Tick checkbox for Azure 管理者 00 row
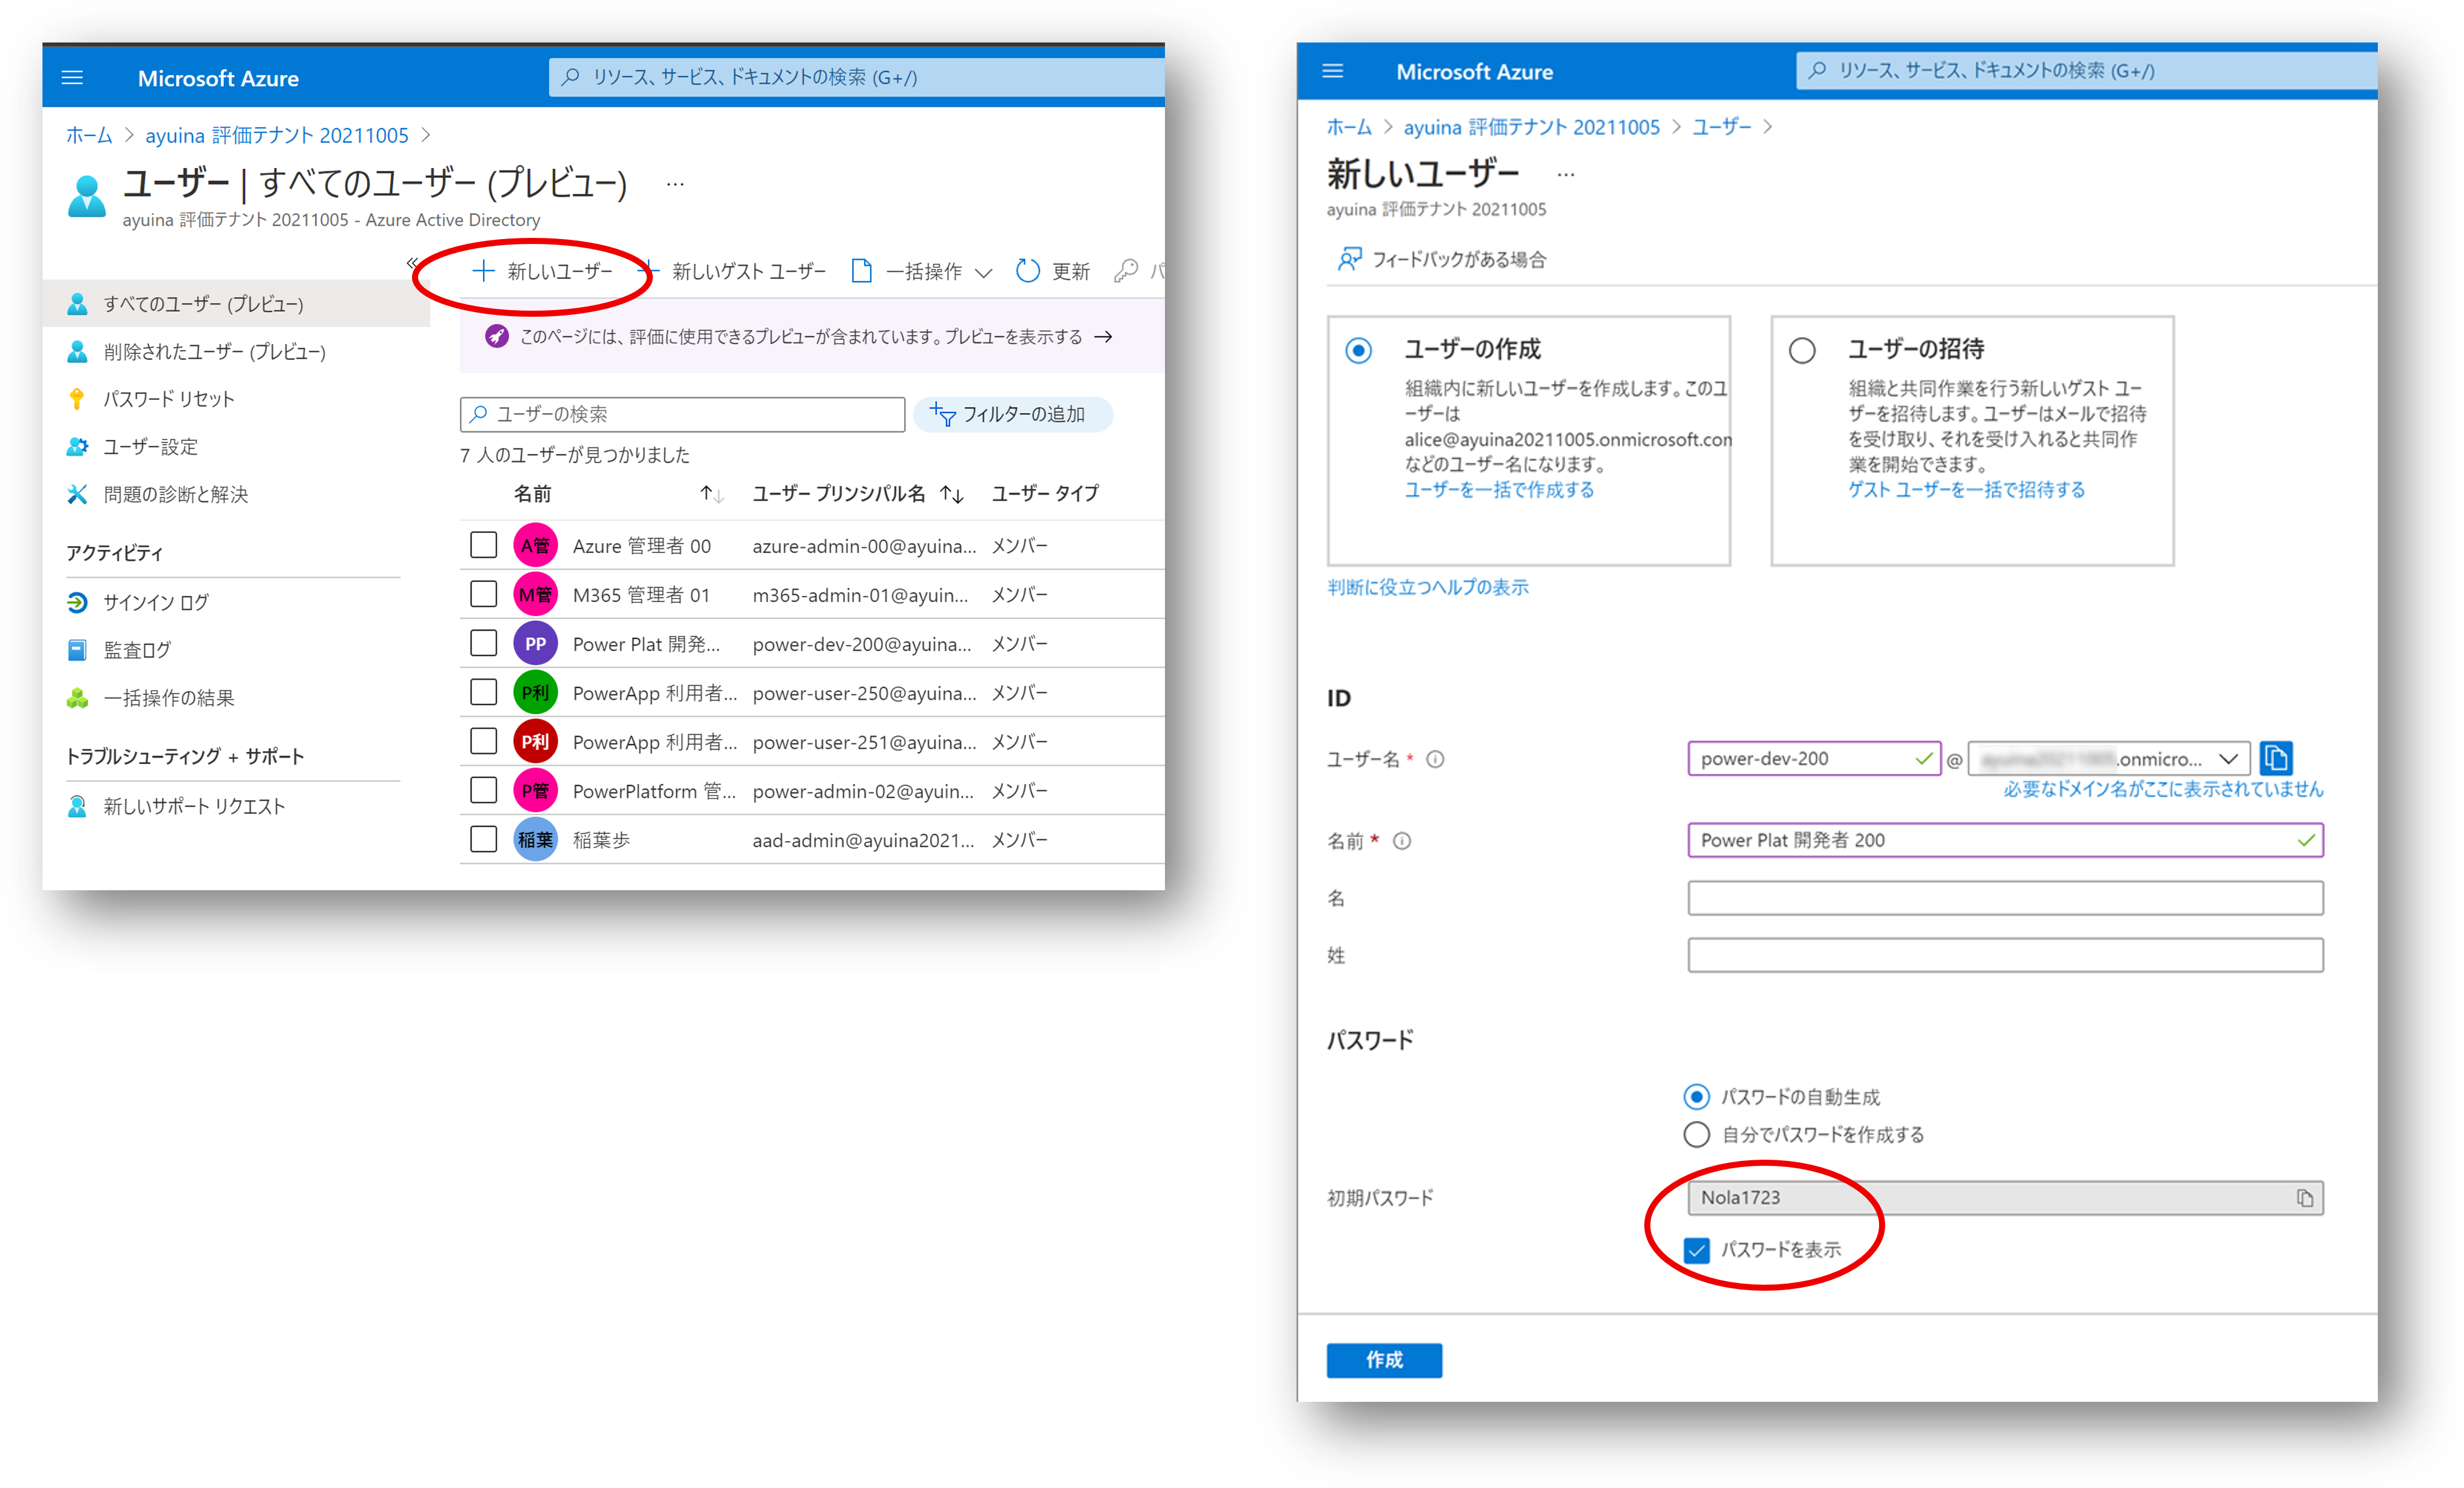The width and height of the screenshot is (2464, 1488). click(x=483, y=545)
